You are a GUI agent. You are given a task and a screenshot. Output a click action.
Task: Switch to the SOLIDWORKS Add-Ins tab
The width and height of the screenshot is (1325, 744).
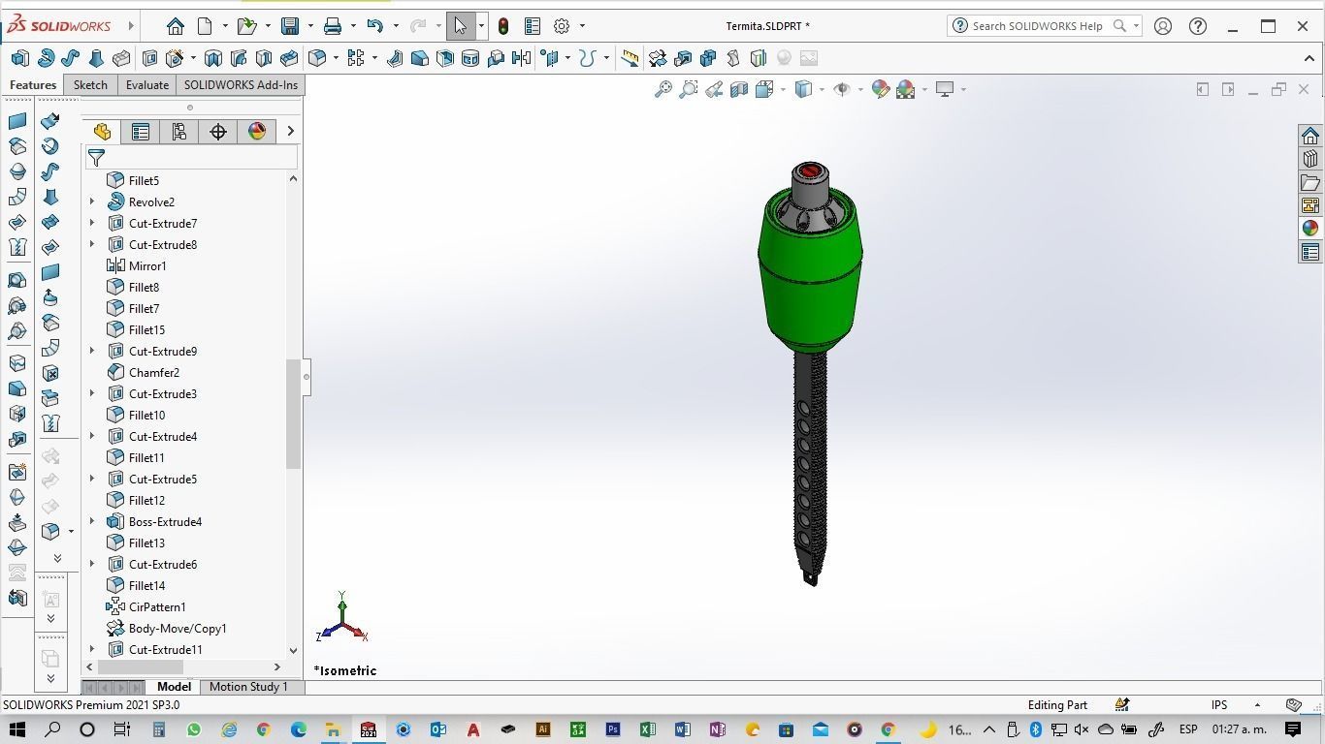click(x=241, y=85)
